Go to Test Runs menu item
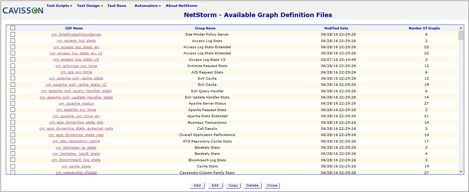Screen dimensions: 469x192 pyautogui.click(x=117, y=6)
